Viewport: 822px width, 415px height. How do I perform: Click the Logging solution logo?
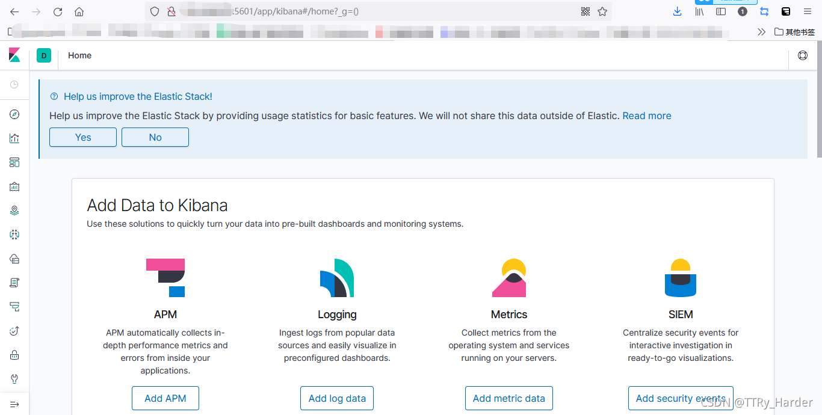pos(337,278)
